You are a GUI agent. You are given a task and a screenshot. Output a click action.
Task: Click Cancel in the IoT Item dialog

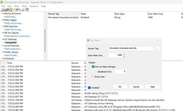(x=136, y=87)
